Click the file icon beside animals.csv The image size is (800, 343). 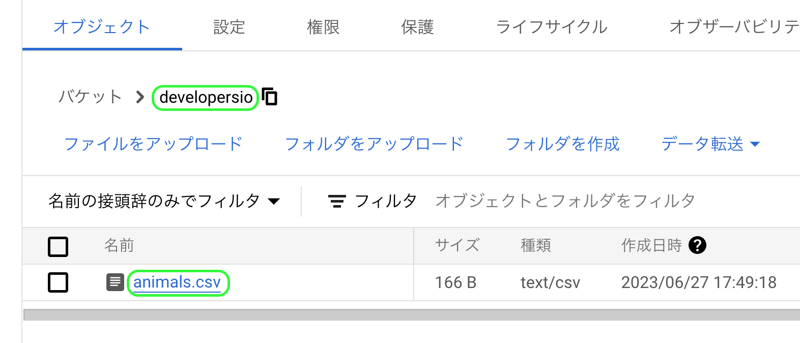click(115, 282)
